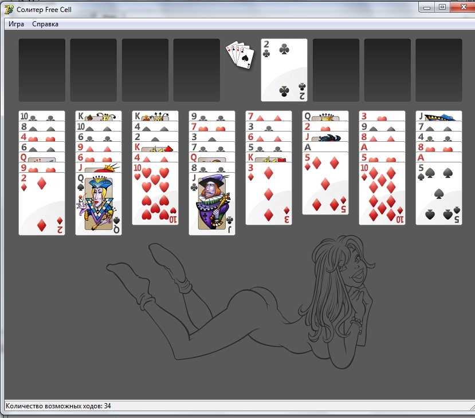The image size is (475, 418).
Task: Pick the 3 of hearts card
Action: [382, 116]
